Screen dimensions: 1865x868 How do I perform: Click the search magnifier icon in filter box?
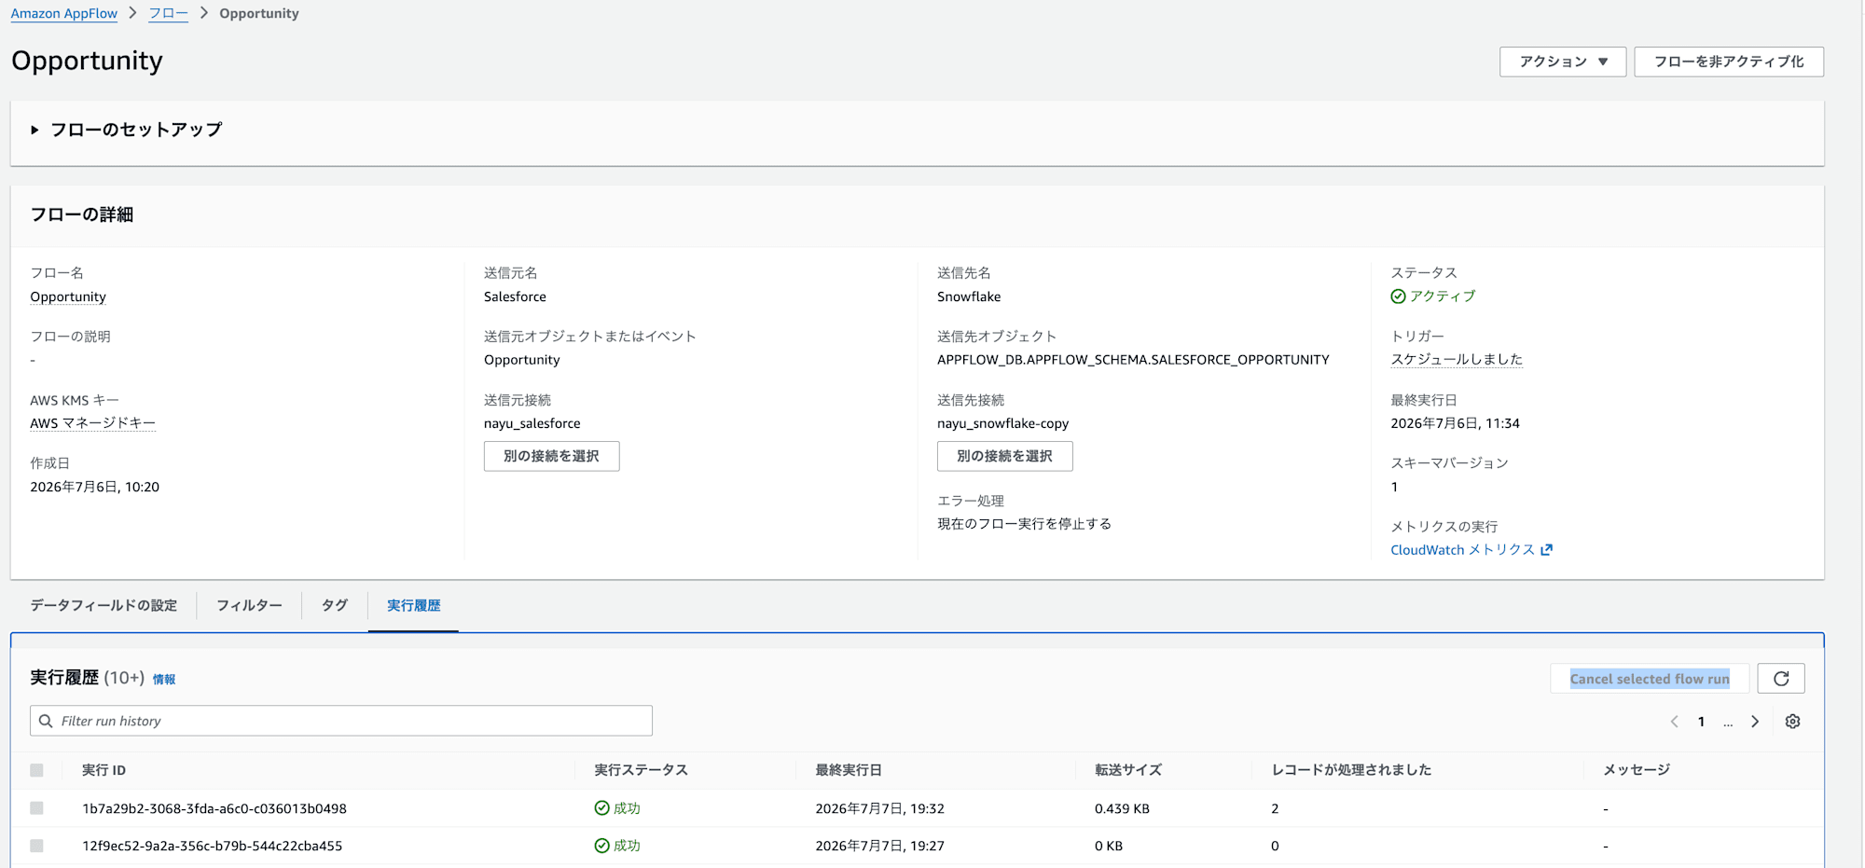pos(46,721)
